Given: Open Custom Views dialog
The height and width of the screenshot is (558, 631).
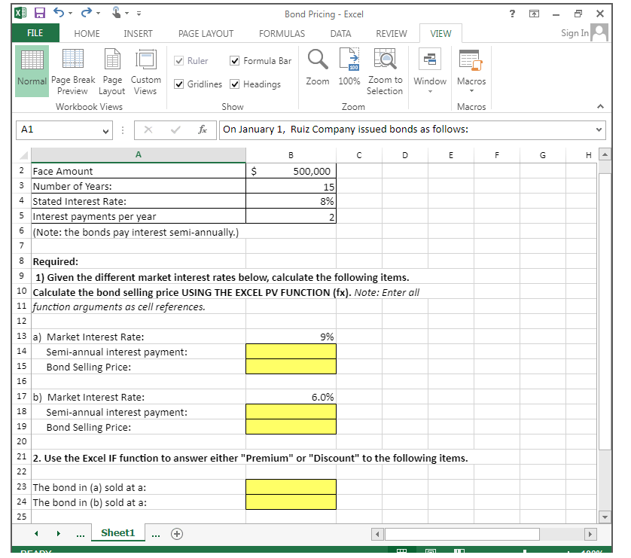Looking at the screenshot, I should point(145,71).
